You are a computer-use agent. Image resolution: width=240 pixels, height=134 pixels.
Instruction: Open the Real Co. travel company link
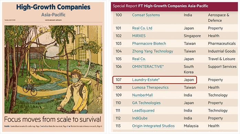[139, 59]
